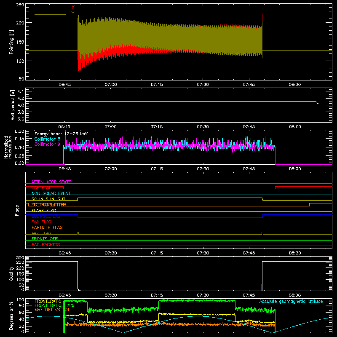The height and width of the screenshot is (337, 337).
Task: Click the 0.20 tick on modulation axis
Action: tap(19, 131)
